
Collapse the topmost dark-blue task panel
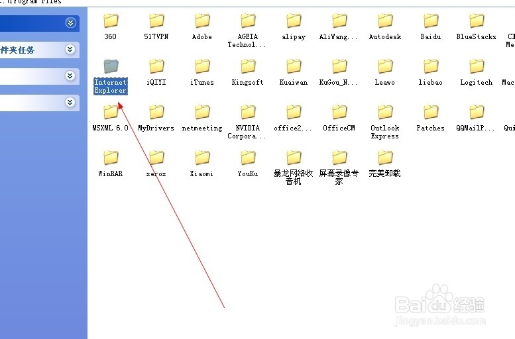click(x=70, y=23)
